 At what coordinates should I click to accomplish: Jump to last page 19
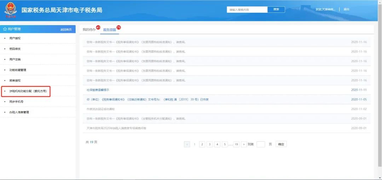pyautogui.click(x=236, y=144)
